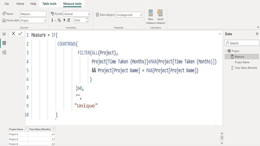Apply percentage format icon
This screenshot has width=260, height=146.
click(x=59, y=20)
